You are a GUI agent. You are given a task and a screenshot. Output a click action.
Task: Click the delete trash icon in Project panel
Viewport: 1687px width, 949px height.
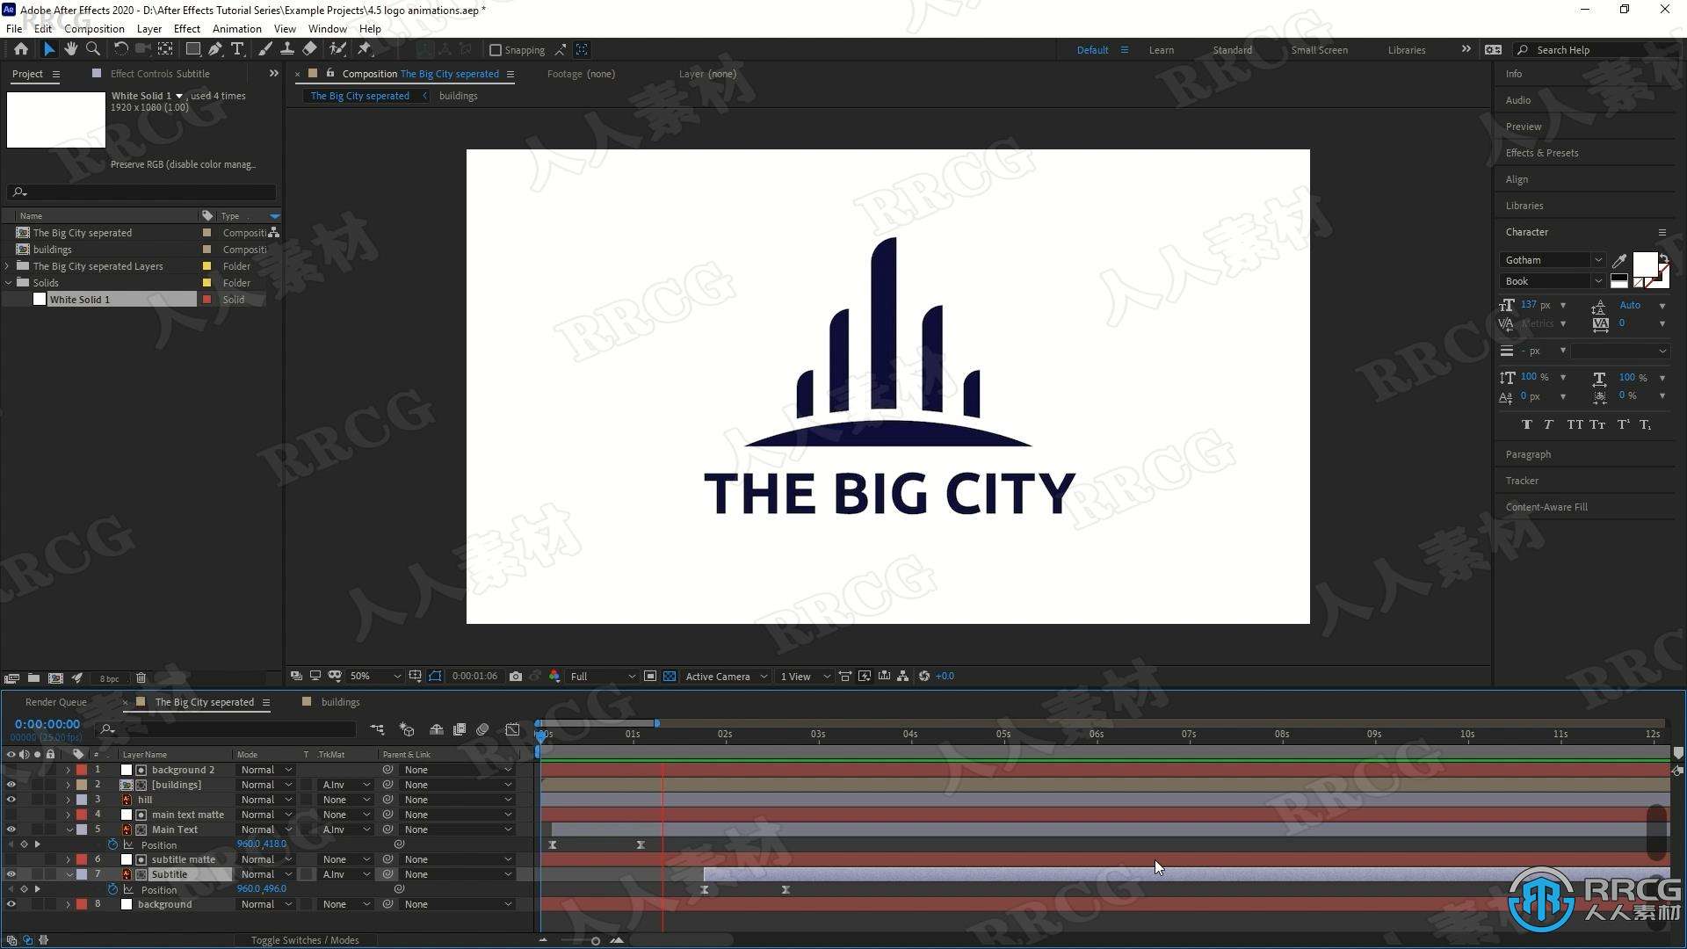(141, 678)
